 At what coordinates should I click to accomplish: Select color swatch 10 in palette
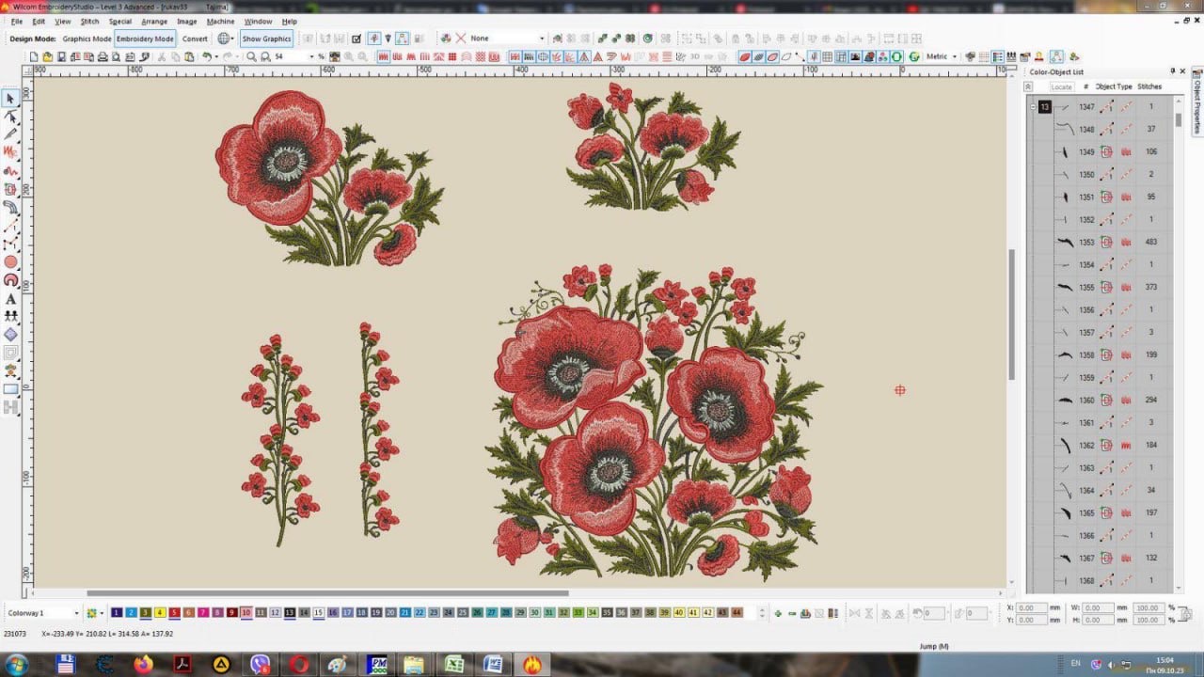click(246, 613)
